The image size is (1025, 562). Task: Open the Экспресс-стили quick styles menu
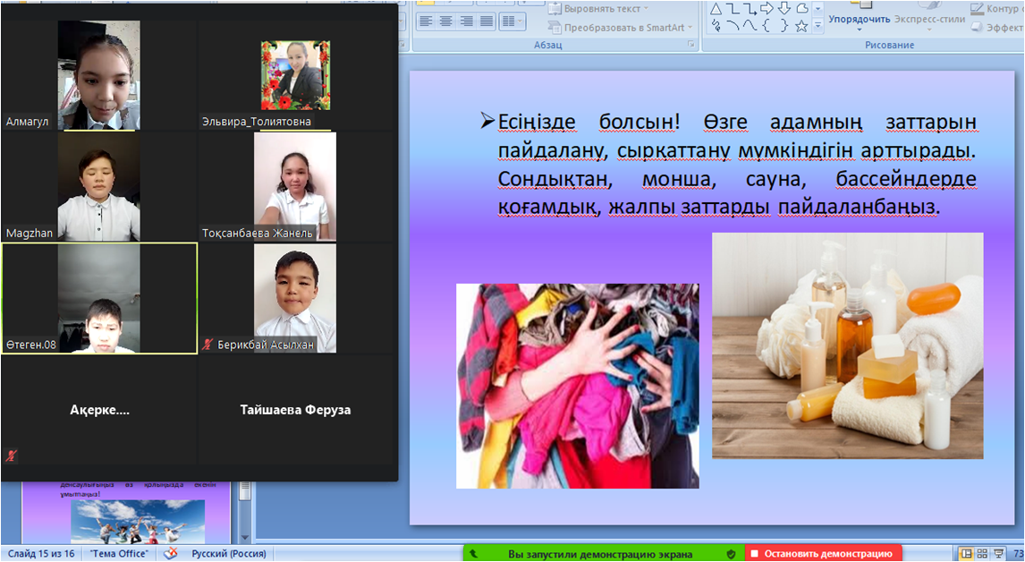pyautogui.click(x=930, y=20)
